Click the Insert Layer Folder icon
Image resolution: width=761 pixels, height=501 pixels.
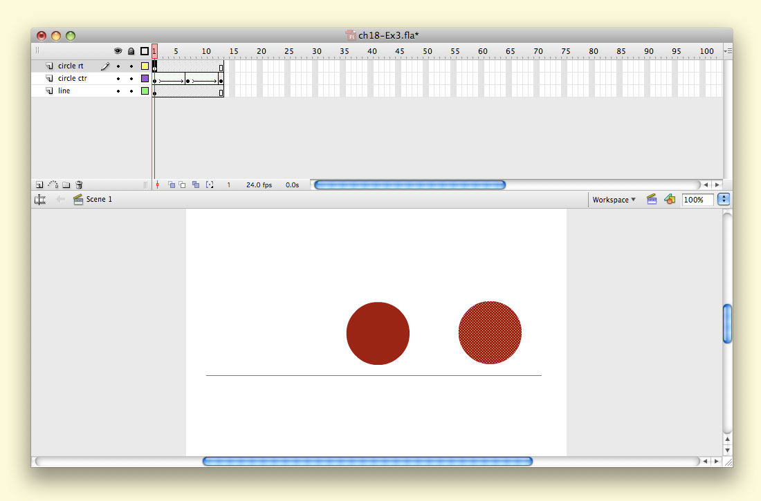click(66, 185)
